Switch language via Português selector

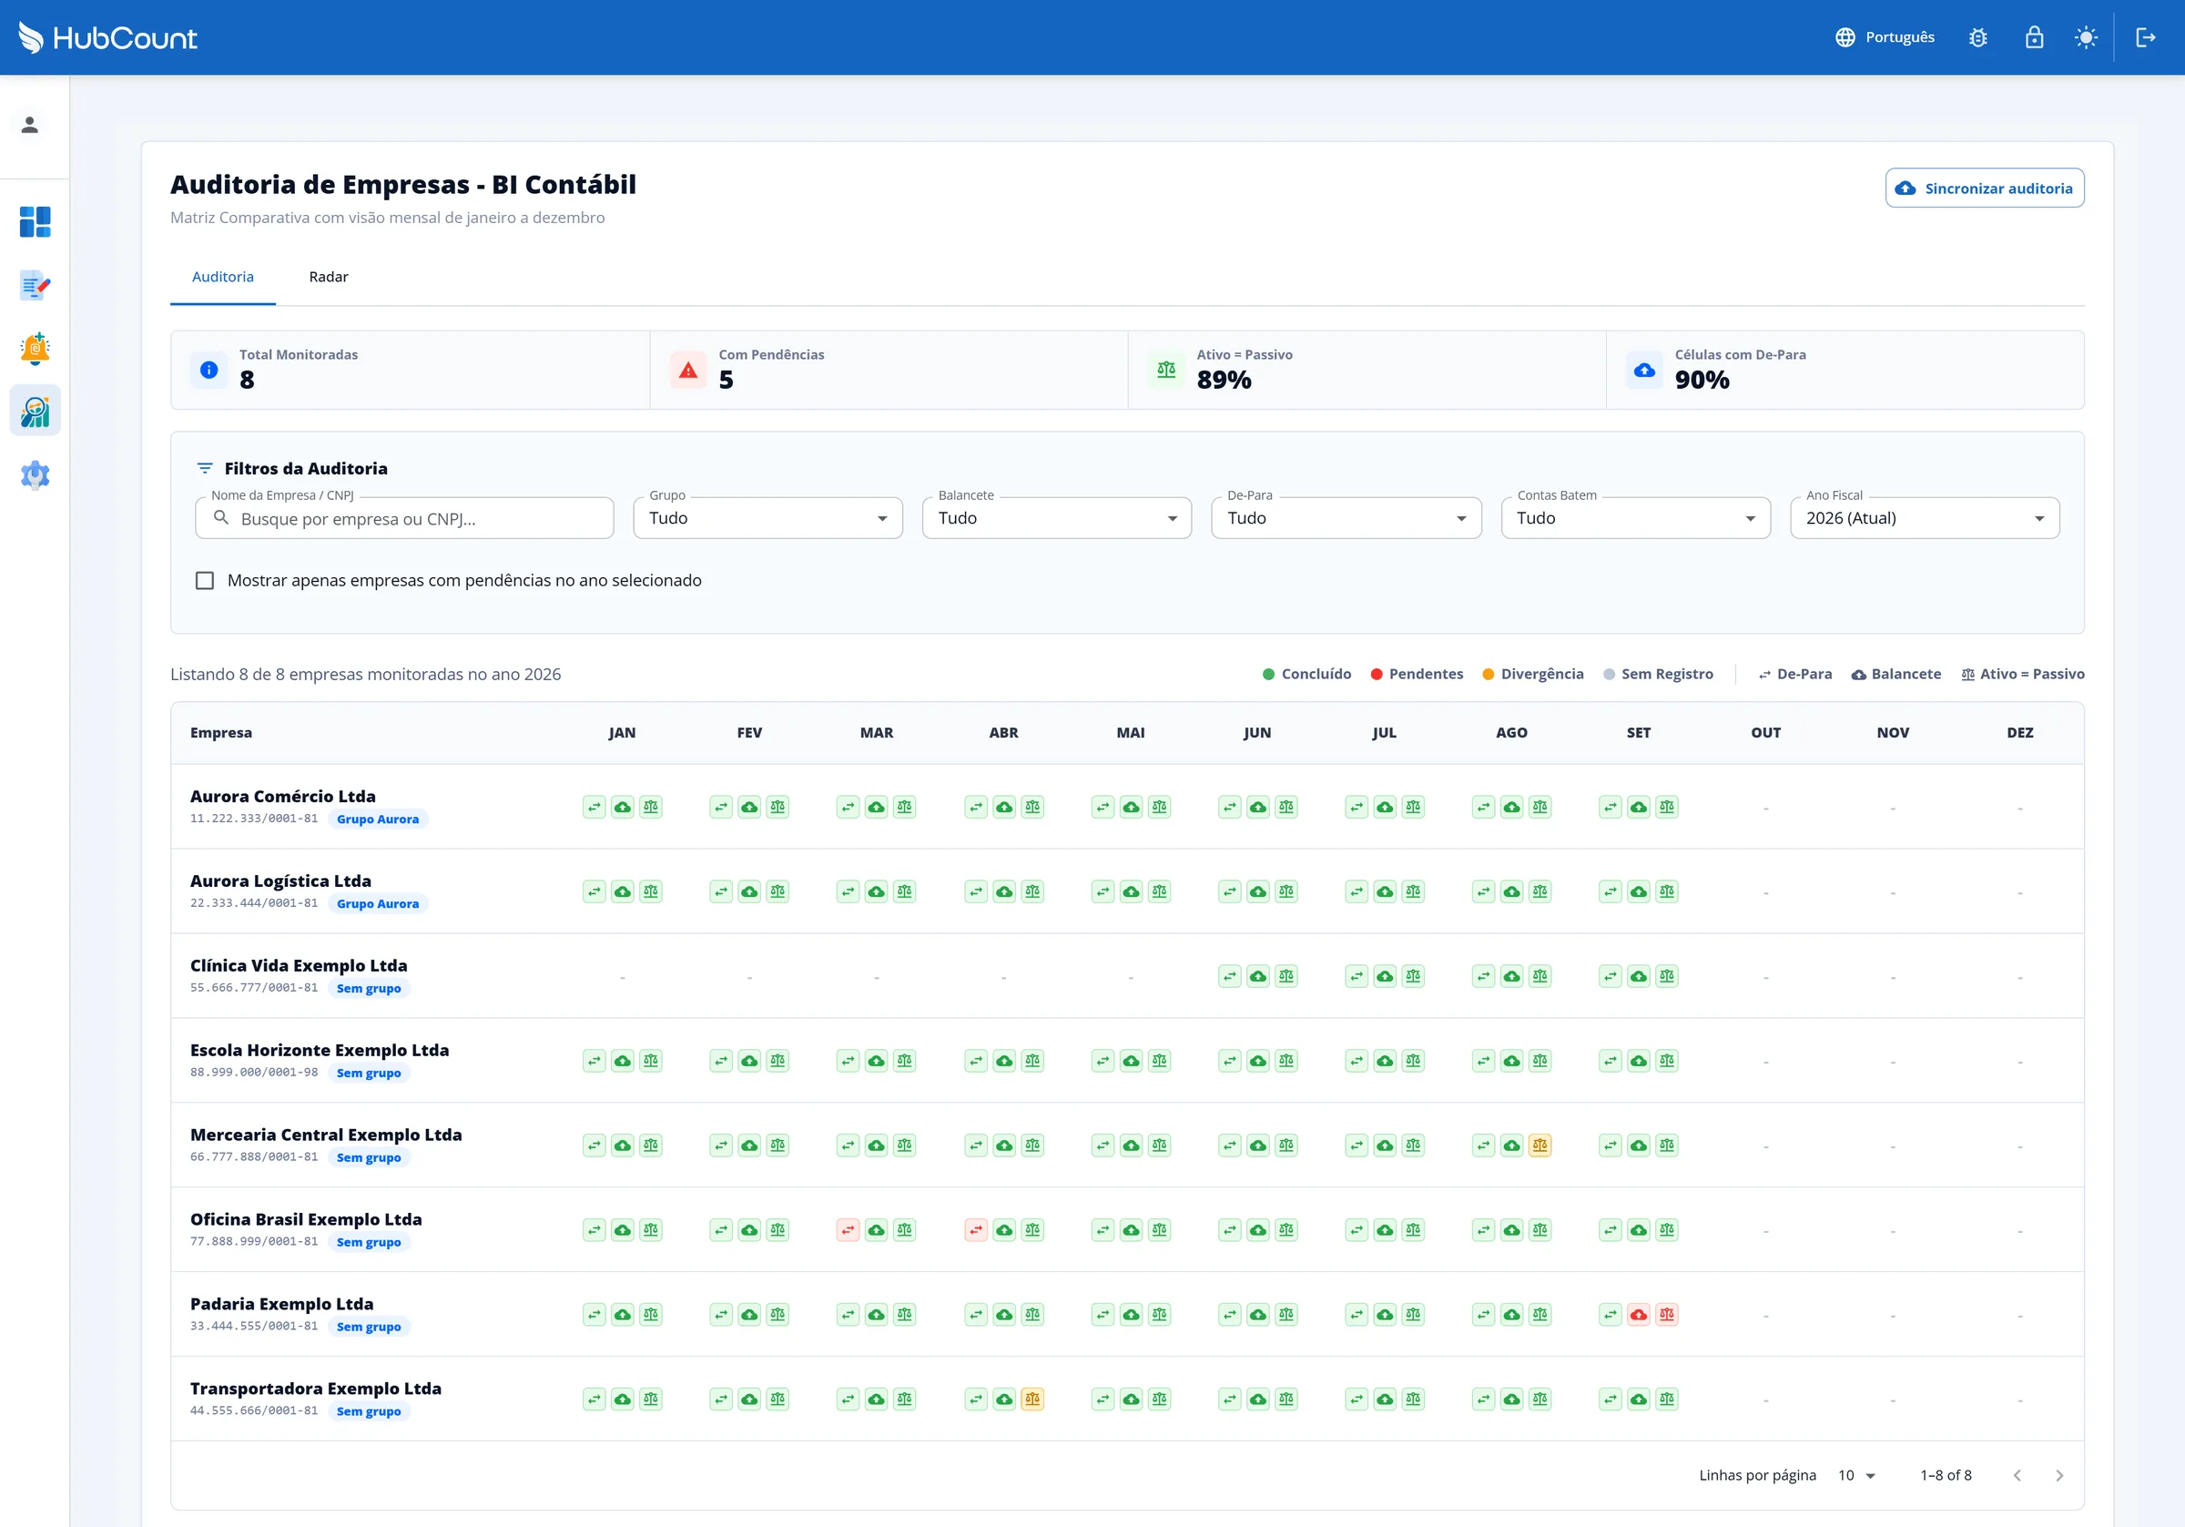click(1885, 37)
